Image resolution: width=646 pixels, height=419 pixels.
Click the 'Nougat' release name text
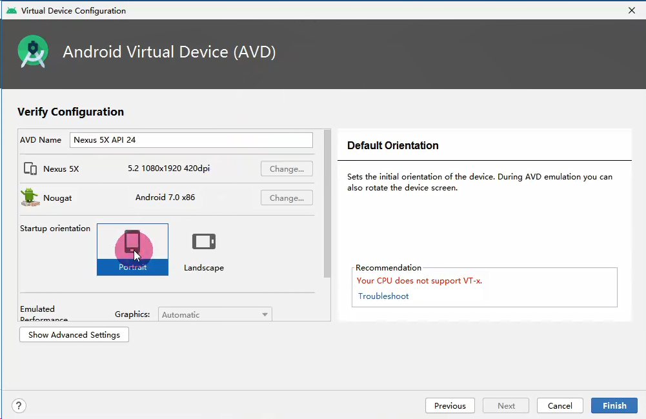(x=57, y=198)
